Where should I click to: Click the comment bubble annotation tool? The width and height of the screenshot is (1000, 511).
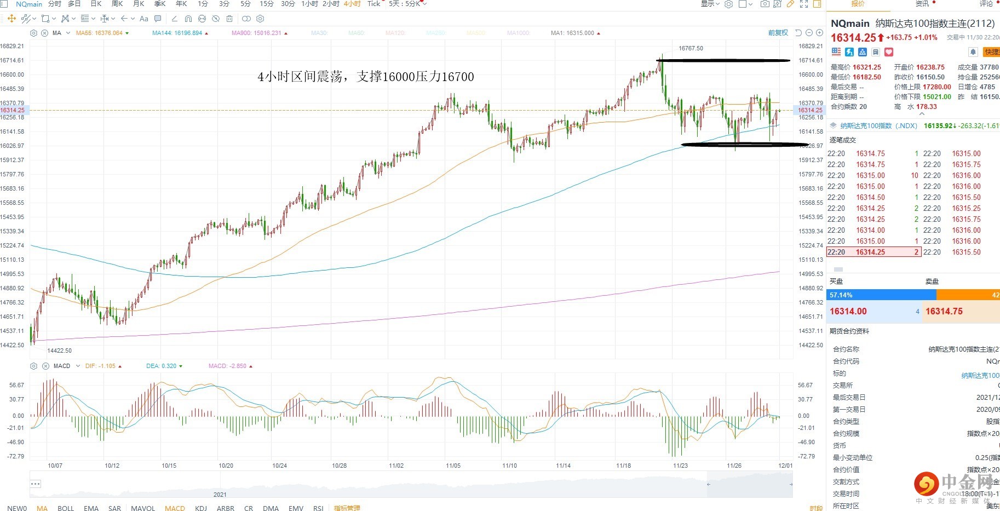(158, 19)
